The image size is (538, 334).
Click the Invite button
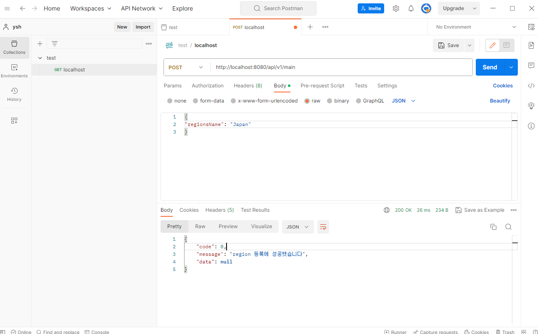(371, 8)
